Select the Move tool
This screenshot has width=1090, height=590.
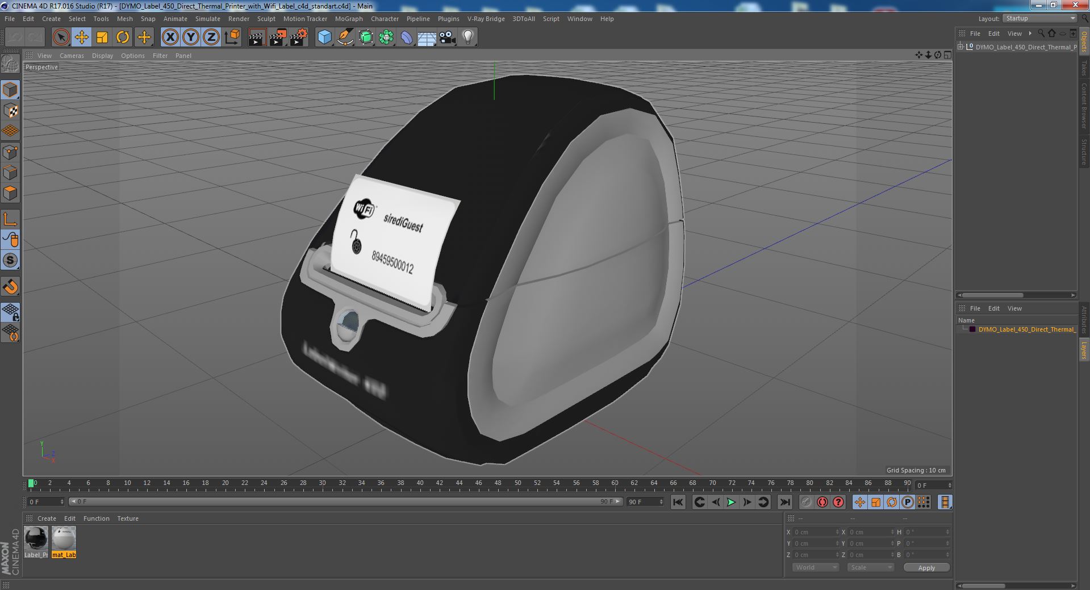pos(81,37)
